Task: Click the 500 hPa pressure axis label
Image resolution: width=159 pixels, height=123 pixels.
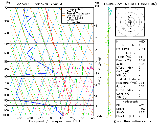Action: pyautogui.click(x=7, y=53)
